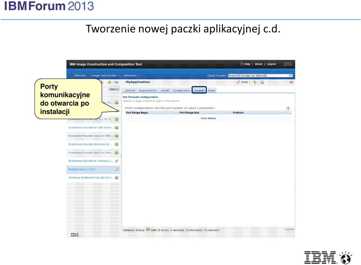The image size is (361, 265).
Task: Click the import bundle icon next to the left toolbar plus
Action: pos(117,82)
